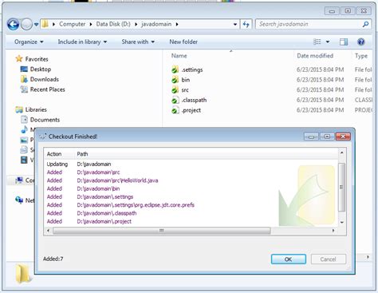The image size is (378, 293).
Task: Open the Organize menu
Action: pos(29,42)
